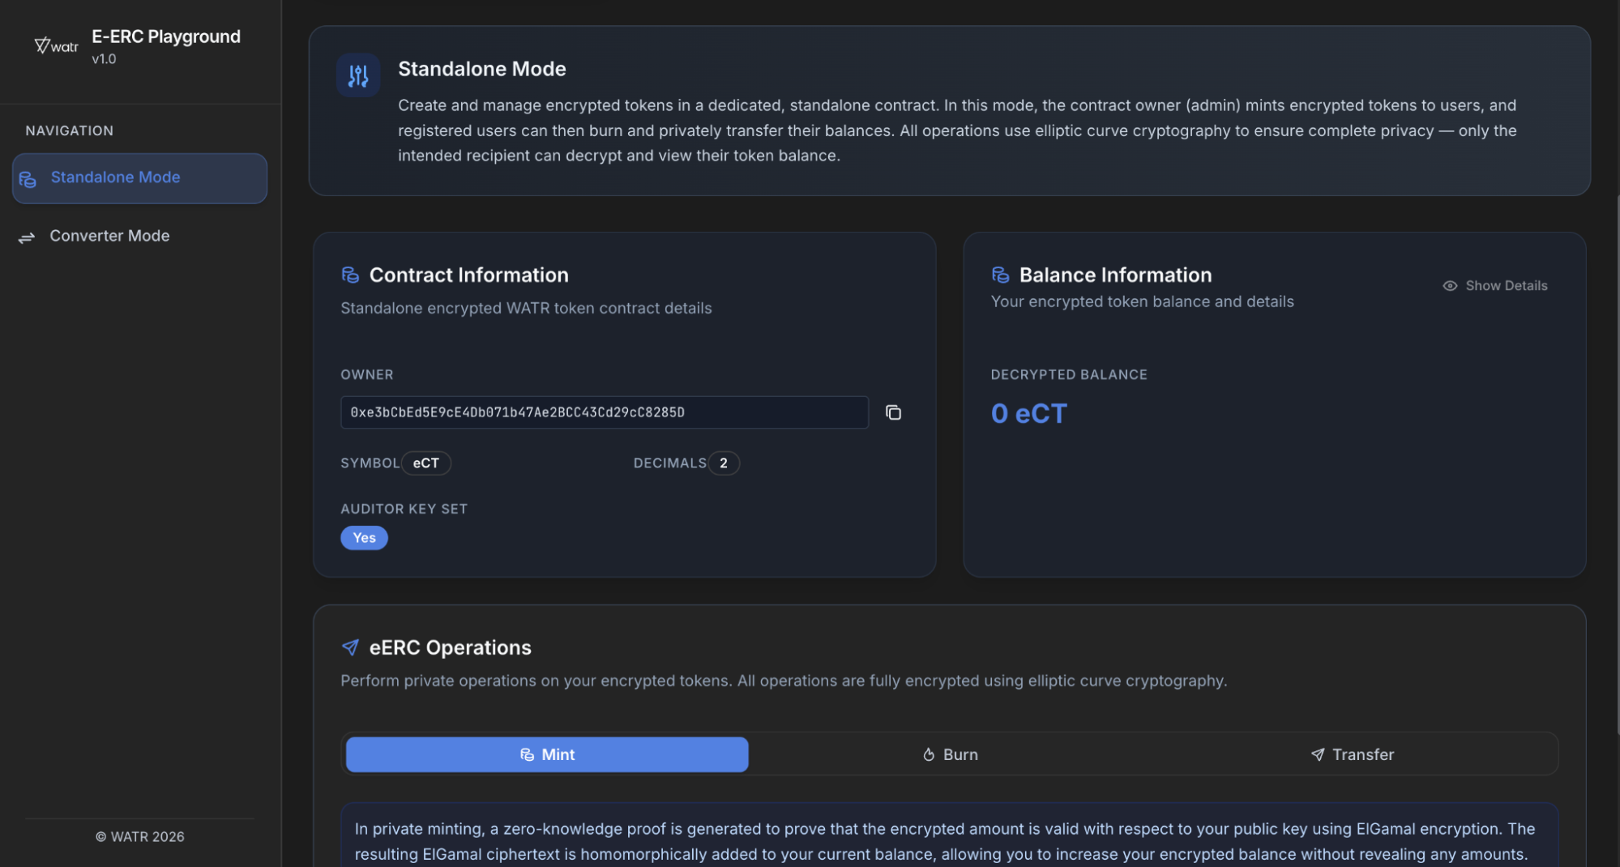This screenshot has height=867, width=1620.
Task: Click the decimals value 2 badge
Action: (x=723, y=463)
